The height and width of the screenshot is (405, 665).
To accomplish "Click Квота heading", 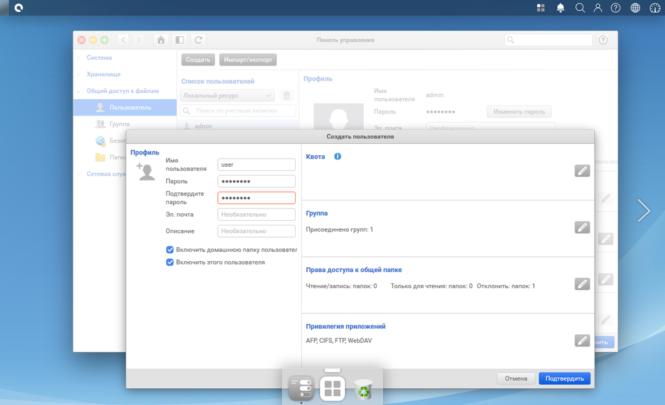I will click(x=315, y=157).
